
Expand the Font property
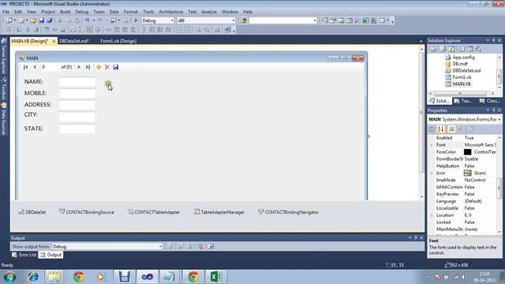(432, 145)
